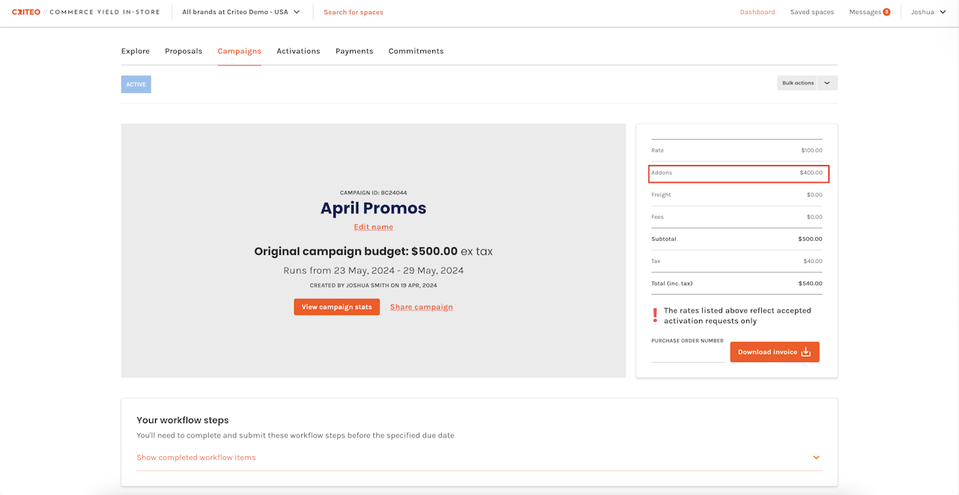
Task: Click View campaign stats button
Action: click(x=336, y=307)
